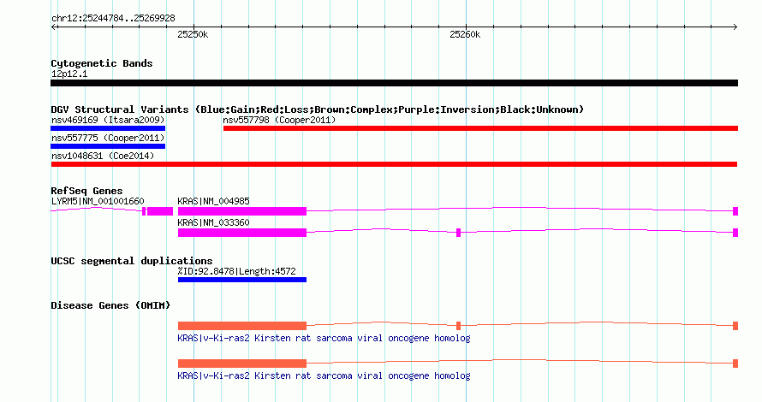This screenshot has height=402, width=762.
Task: Select the RefSeq Genes track title
Action: point(86,191)
